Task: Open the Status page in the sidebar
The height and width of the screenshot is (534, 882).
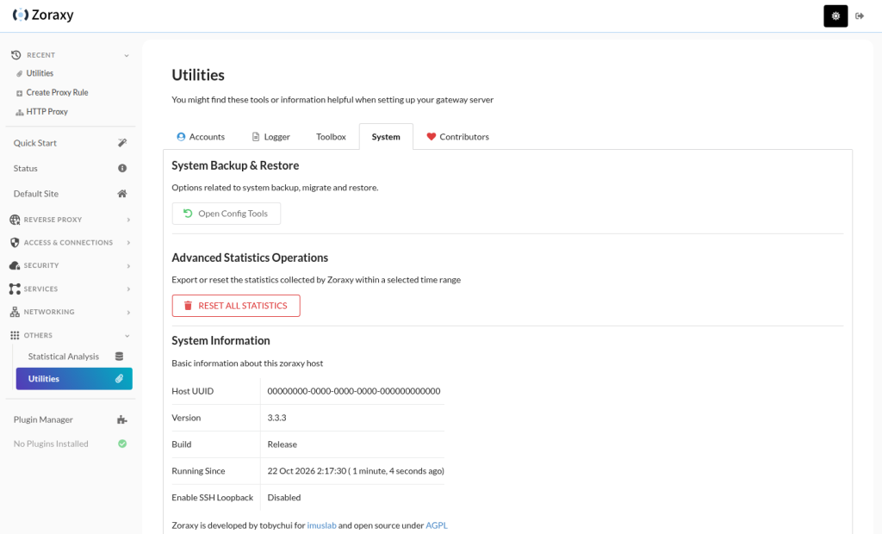Action: click(x=71, y=168)
